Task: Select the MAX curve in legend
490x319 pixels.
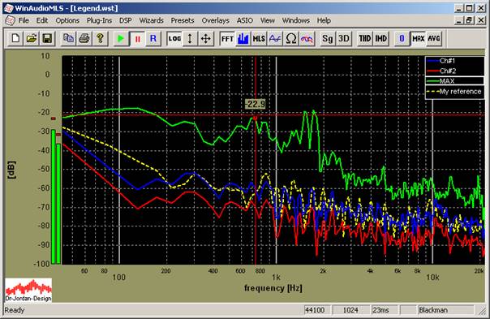Action: click(x=454, y=81)
